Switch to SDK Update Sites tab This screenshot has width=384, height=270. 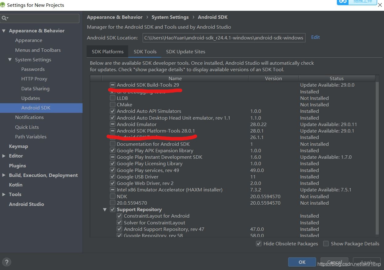[x=186, y=52]
